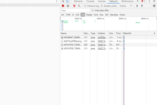Screen dimensions: 157x105
Task: Tick the Disable cache checkbox
Action: click(x=102, y=6)
